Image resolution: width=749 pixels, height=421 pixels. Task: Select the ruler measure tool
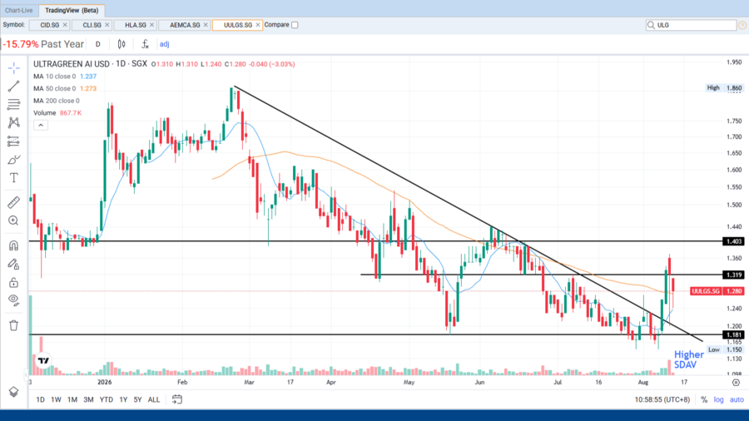(x=13, y=202)
